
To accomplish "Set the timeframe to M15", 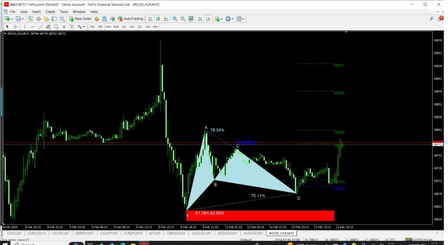I will [x=108, y=27].
